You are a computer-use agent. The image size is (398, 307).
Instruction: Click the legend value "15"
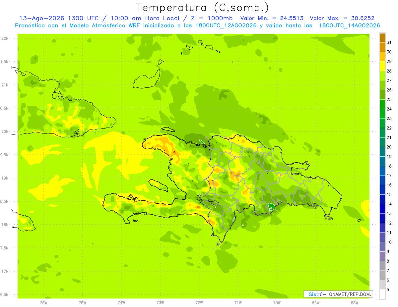tap(389, 194)
